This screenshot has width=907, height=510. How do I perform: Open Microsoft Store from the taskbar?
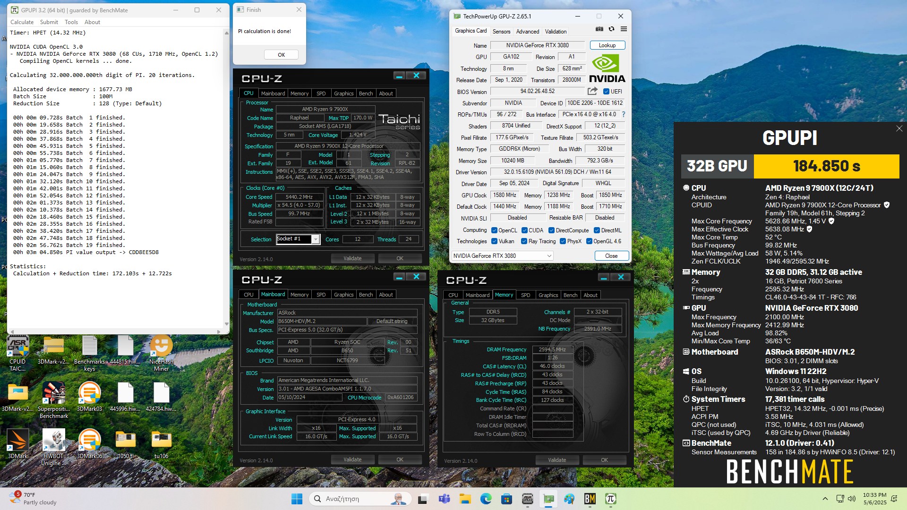pyautogui.click(x=506, y=499)
